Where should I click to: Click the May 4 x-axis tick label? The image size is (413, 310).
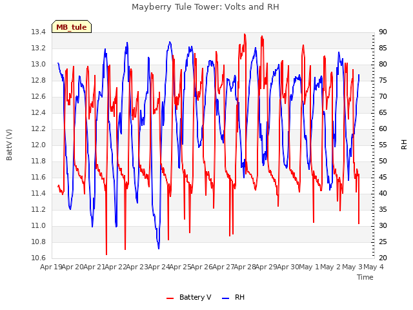[x=374, y=267]
